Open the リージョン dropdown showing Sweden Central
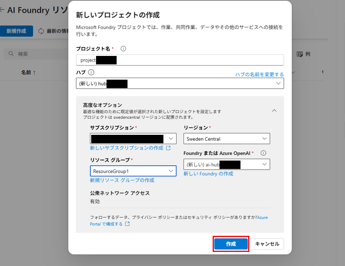Image resolution: width=345 pixels, height=266 pixels. [227, 139]
